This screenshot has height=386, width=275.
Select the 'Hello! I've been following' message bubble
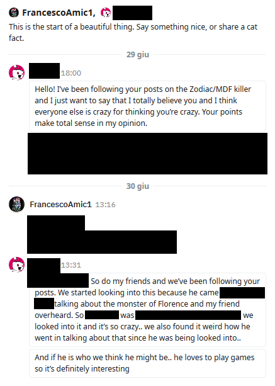point(148,106)
